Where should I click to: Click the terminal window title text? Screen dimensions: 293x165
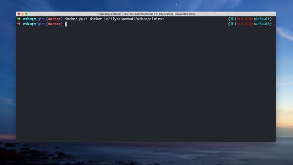[x=146, y=14]
